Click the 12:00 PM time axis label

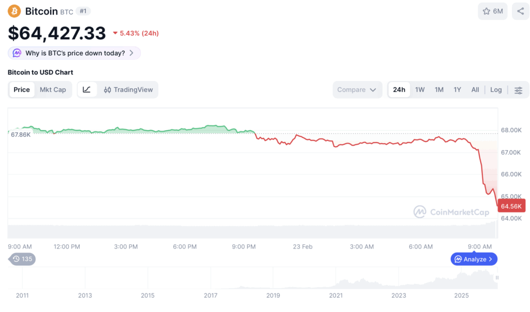pos(67,246)
